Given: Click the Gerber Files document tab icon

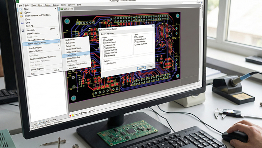Looking at the screenshot, I should [x=62, y=9].
